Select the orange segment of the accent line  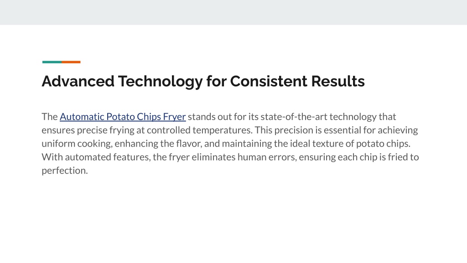(x=71, y=62)
